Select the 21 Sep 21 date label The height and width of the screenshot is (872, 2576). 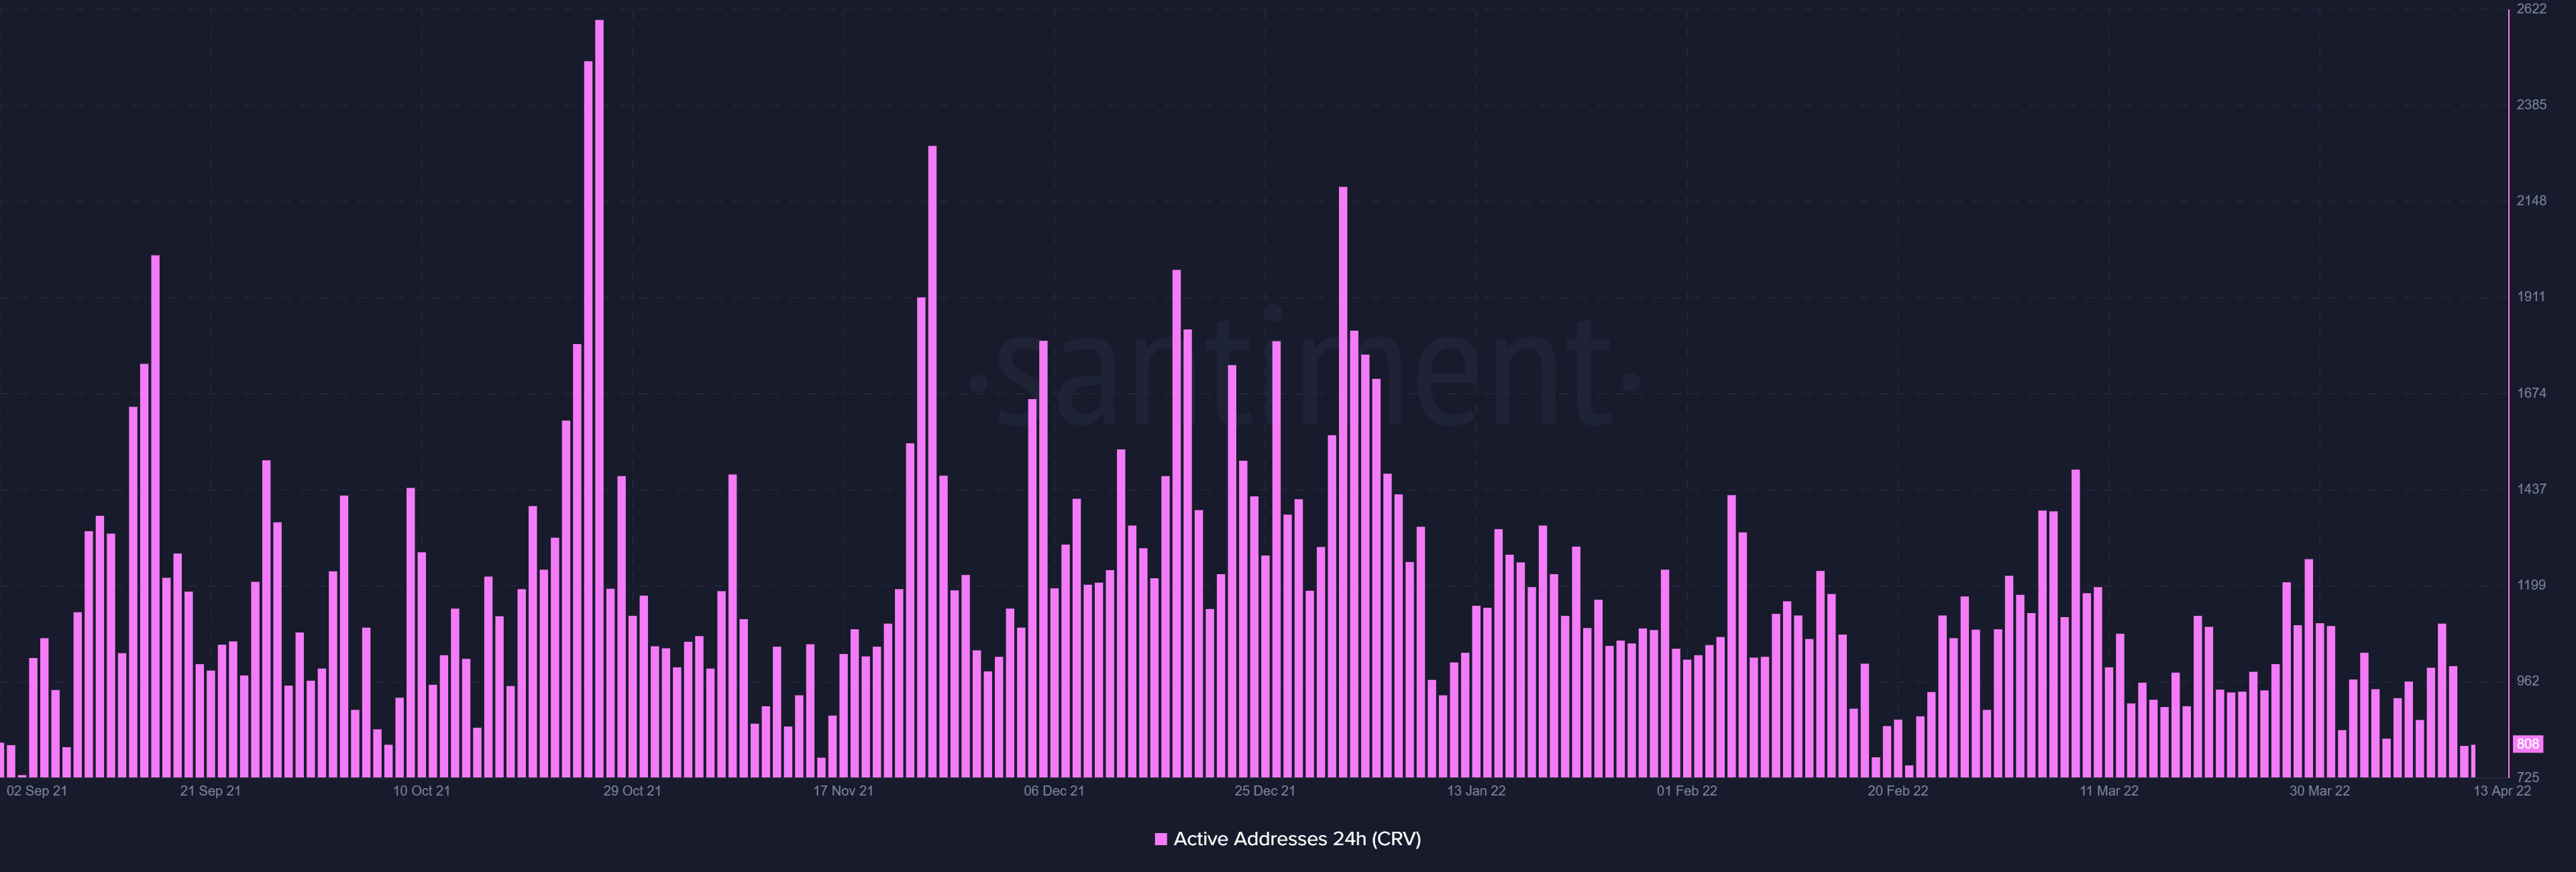[x=210, y=791]
